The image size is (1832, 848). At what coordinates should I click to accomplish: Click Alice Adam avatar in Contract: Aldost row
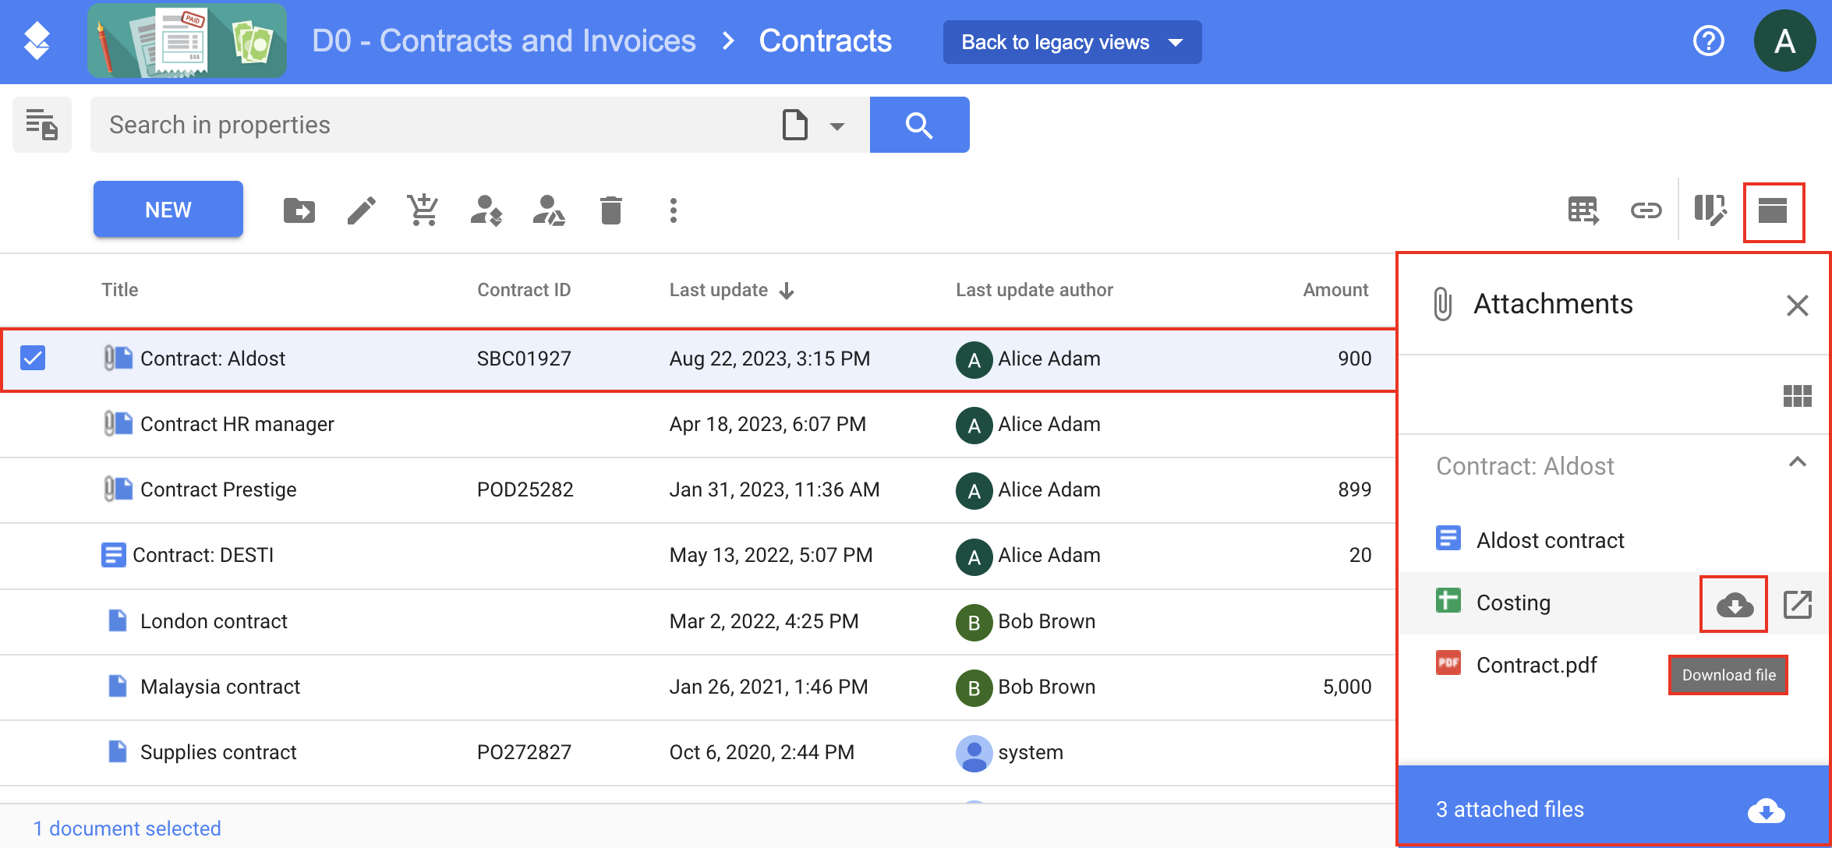point(974,359)
